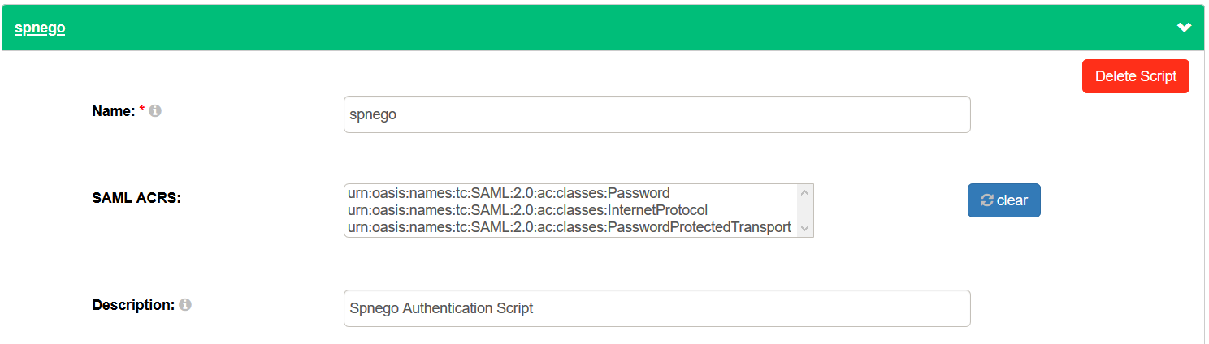Click the SAML ACRS list's down arrow
This screenshot has width=1209, height=344.
coord(805,228)
